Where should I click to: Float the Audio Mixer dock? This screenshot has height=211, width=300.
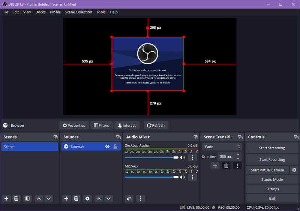tap(196, 137)
